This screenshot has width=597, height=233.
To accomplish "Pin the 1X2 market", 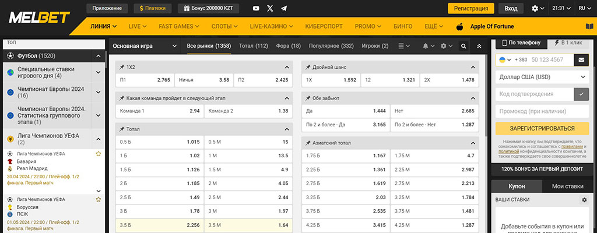I will pos(122,67).
